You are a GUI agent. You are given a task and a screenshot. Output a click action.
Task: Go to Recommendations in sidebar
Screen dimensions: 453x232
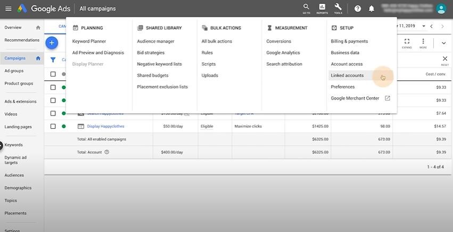click(x=22, y=40)
